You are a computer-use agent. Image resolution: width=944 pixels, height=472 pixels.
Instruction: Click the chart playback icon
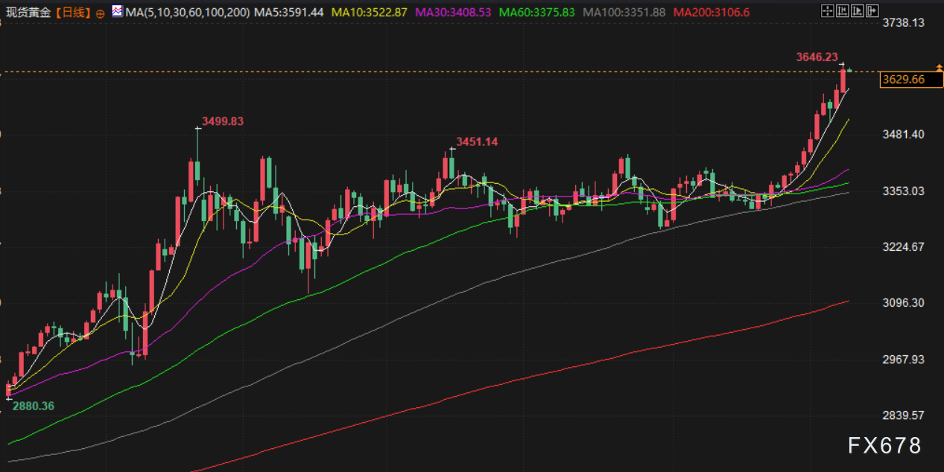(857, 11)
